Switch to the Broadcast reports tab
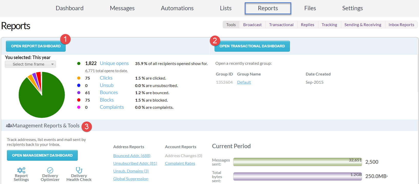 [x=252, y=25]
